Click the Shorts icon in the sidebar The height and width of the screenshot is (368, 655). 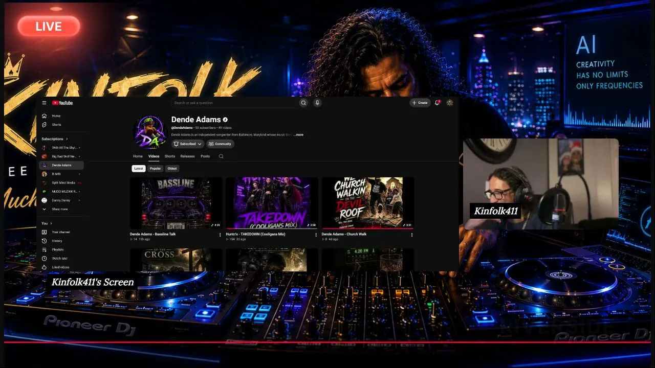coord(45,125)
